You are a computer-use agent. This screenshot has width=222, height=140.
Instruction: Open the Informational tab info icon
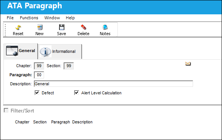pos(45,52)
